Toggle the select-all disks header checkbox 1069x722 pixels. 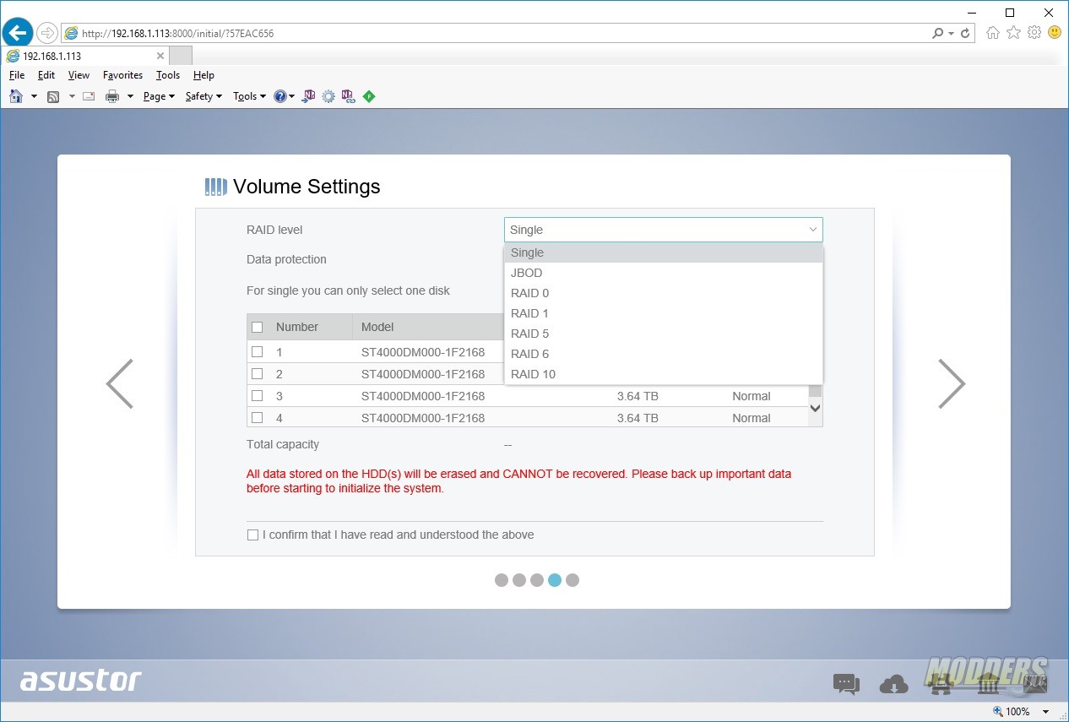258,327
